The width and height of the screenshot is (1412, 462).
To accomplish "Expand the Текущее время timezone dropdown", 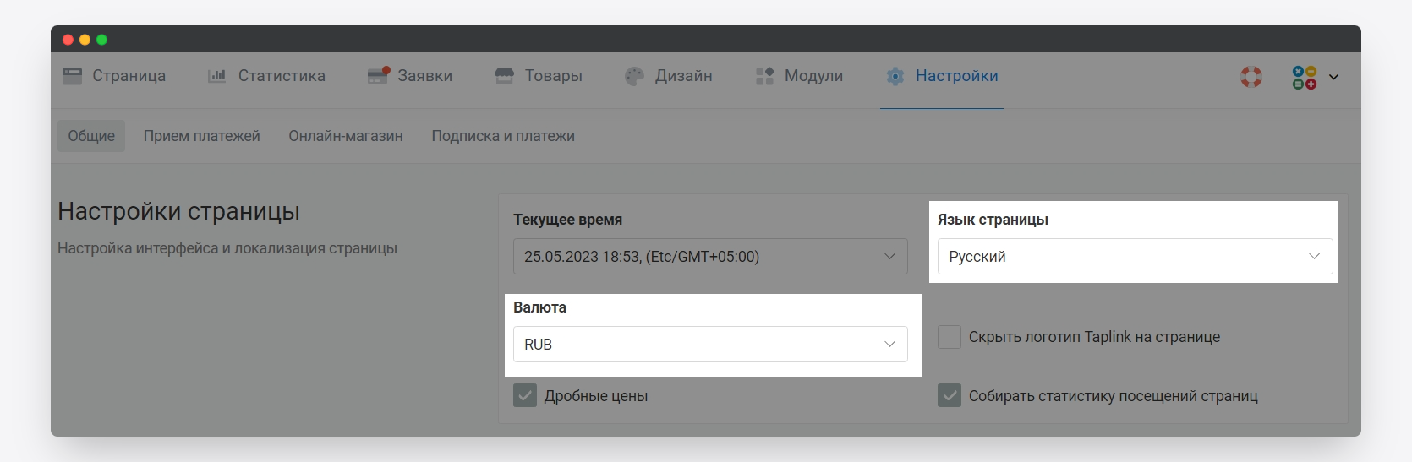I will pos(710,256).
